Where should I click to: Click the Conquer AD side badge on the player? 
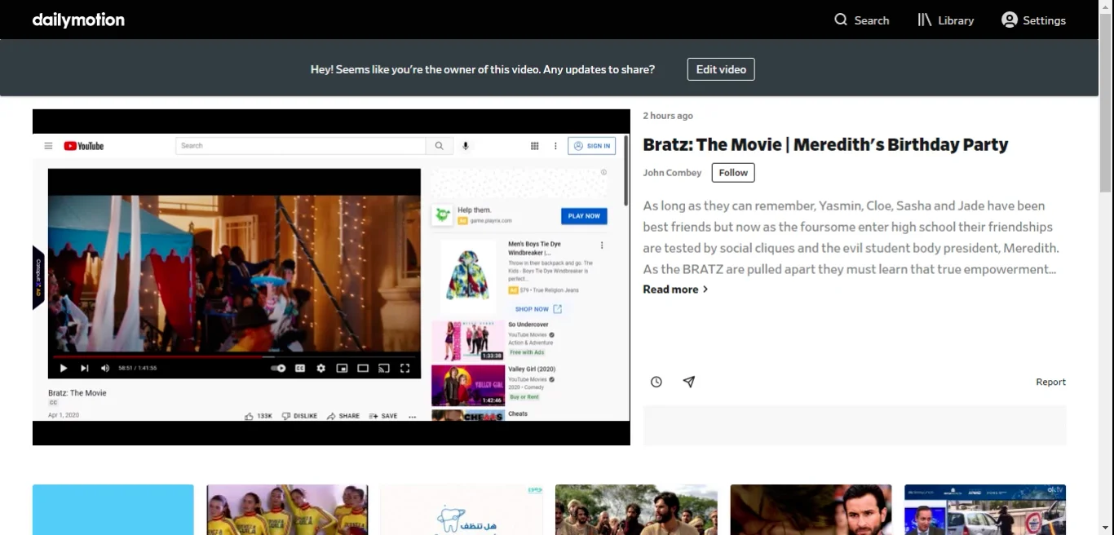(x=38, y=277)
